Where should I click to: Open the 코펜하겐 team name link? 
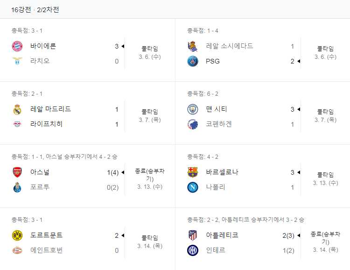point(219,124)
